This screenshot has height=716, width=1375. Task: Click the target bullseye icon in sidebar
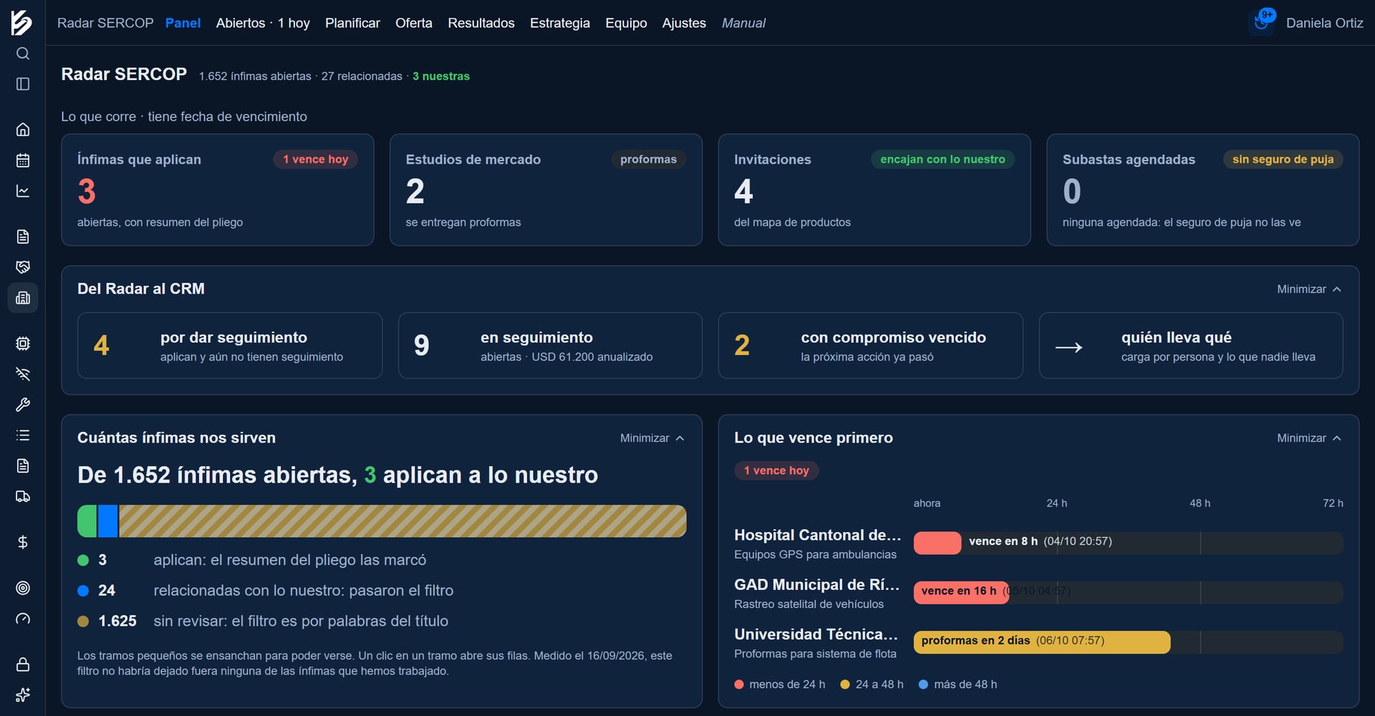(23, 588)
